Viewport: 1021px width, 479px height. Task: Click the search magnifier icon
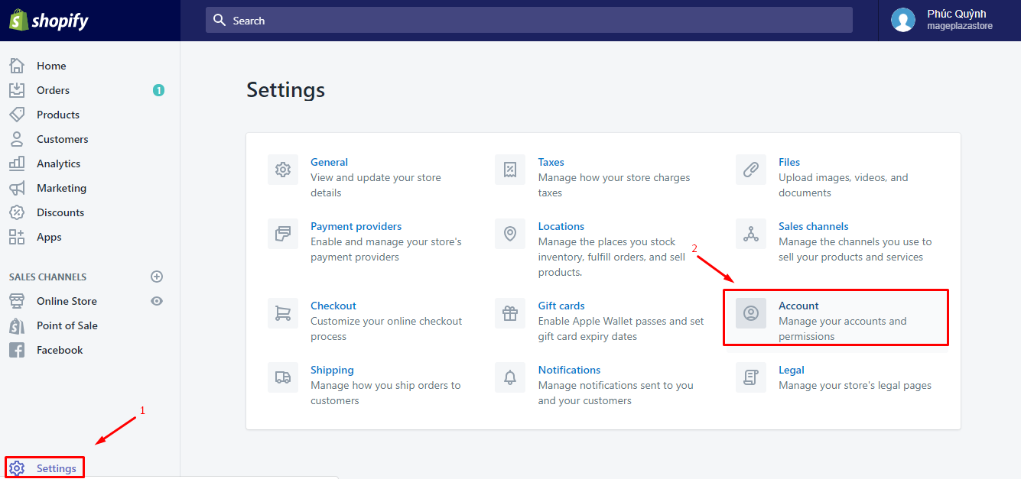[x=219, y=20]
